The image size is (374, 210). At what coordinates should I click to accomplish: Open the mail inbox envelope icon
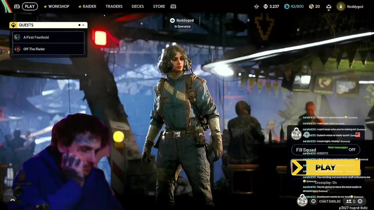tap(329, 7)
